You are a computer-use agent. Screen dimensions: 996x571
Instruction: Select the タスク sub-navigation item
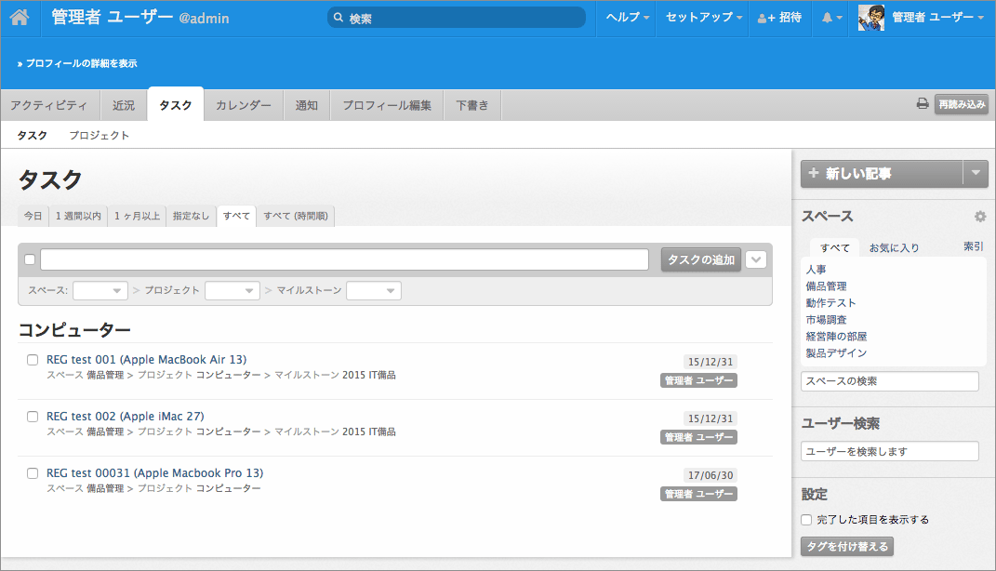tap(33, 135)
